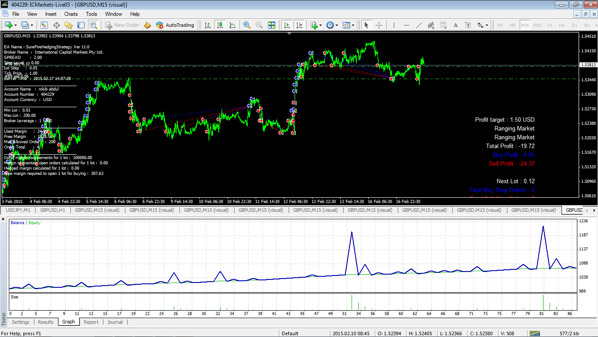
Task: Switch to the Journal tab in Tester
Action: click(115, 322)
